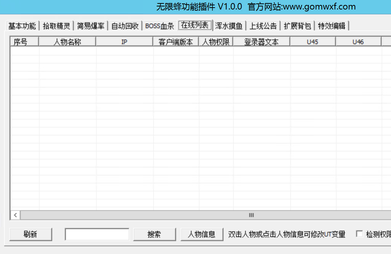Screen dimensions: 391x254
Task: Open the BOSS血条 tab
Action: pyautogui.click(x=160, y=26)
